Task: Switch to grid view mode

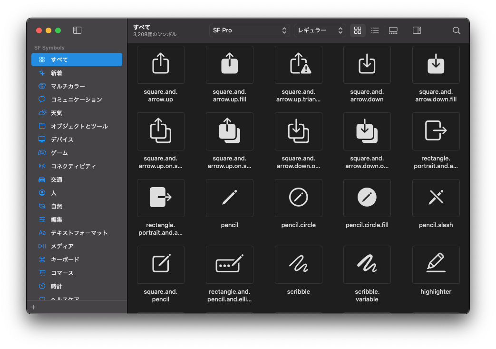Action: [358, 30]
